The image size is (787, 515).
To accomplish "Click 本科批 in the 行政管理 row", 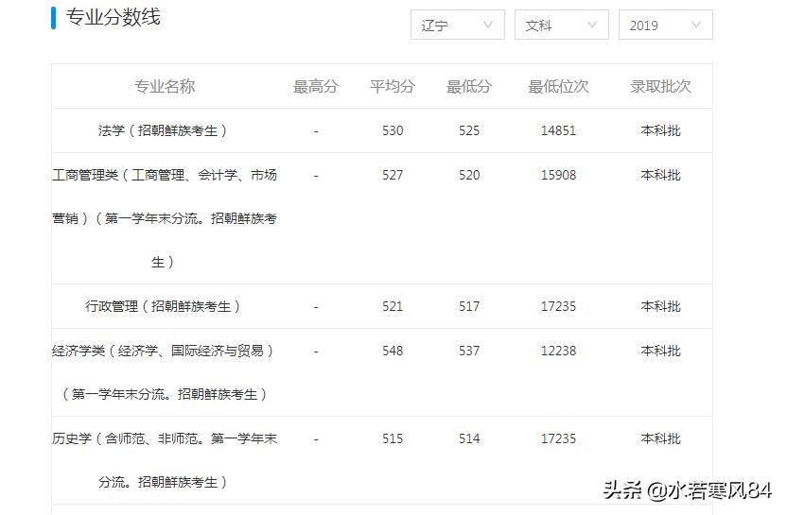I will [x=660, y=306].
